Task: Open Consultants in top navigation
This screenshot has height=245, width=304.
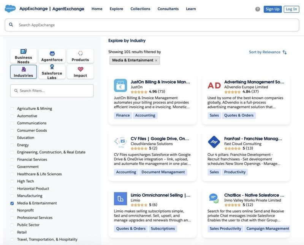Action: [x=168, y=9]
